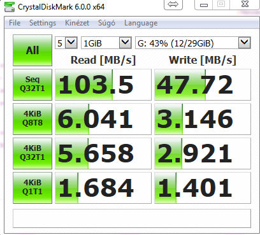Minimize the CrystalDiskMark window

[x=204, y=4]
